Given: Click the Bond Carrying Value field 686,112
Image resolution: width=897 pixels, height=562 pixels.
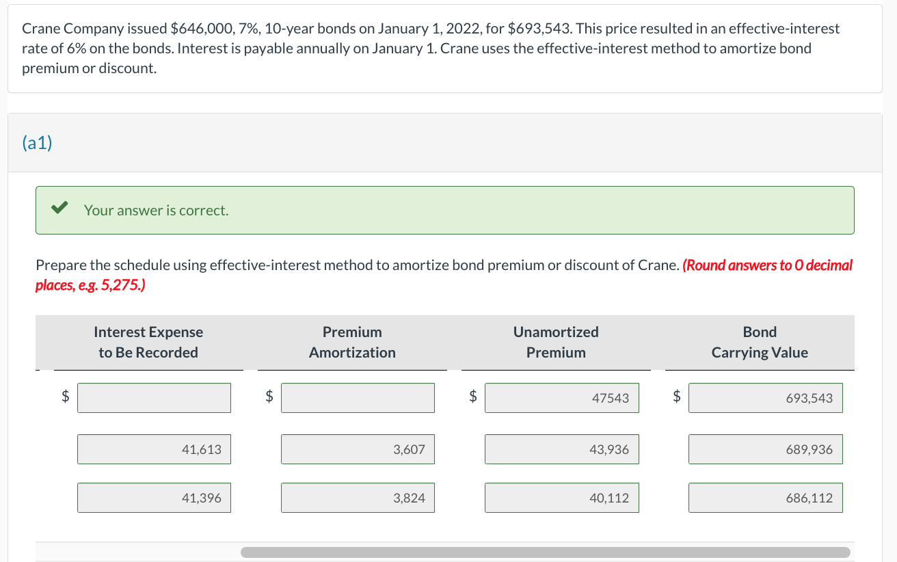Looking at the screenshot, I should pyautogui.click(x=766, y=498).
